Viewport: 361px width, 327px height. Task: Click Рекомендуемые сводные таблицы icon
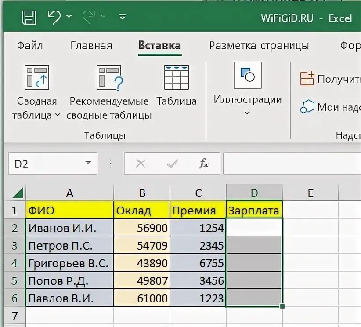110,78
